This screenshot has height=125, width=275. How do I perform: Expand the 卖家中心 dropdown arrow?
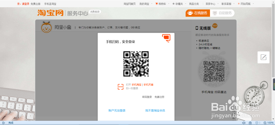click(218, 4)
